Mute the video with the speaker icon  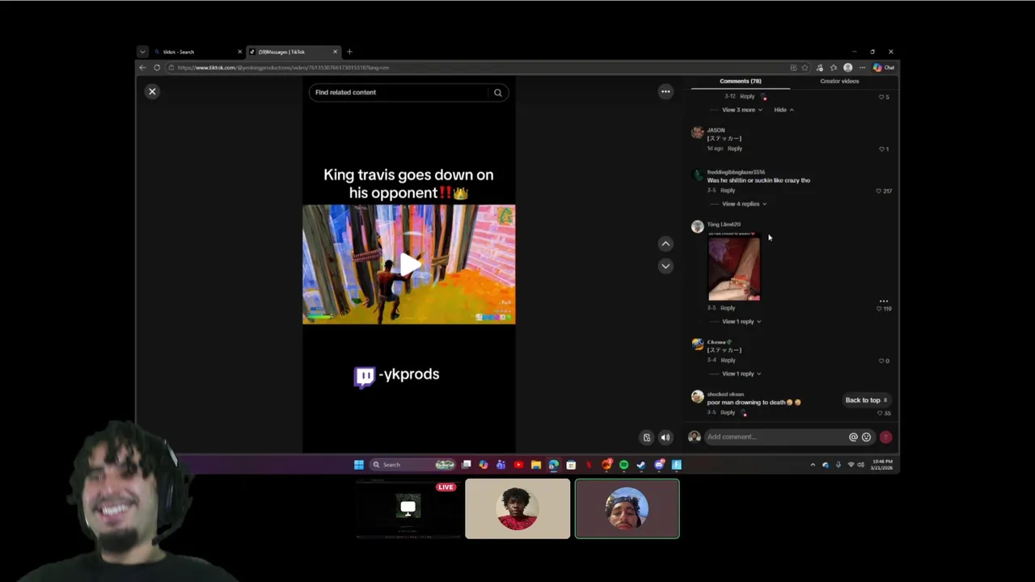665,437
